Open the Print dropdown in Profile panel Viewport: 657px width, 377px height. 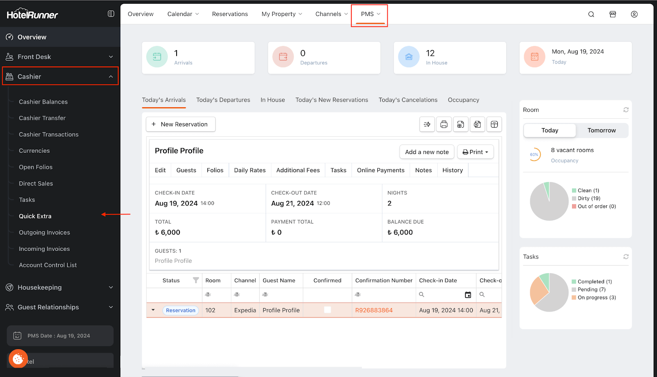point(475,152)
